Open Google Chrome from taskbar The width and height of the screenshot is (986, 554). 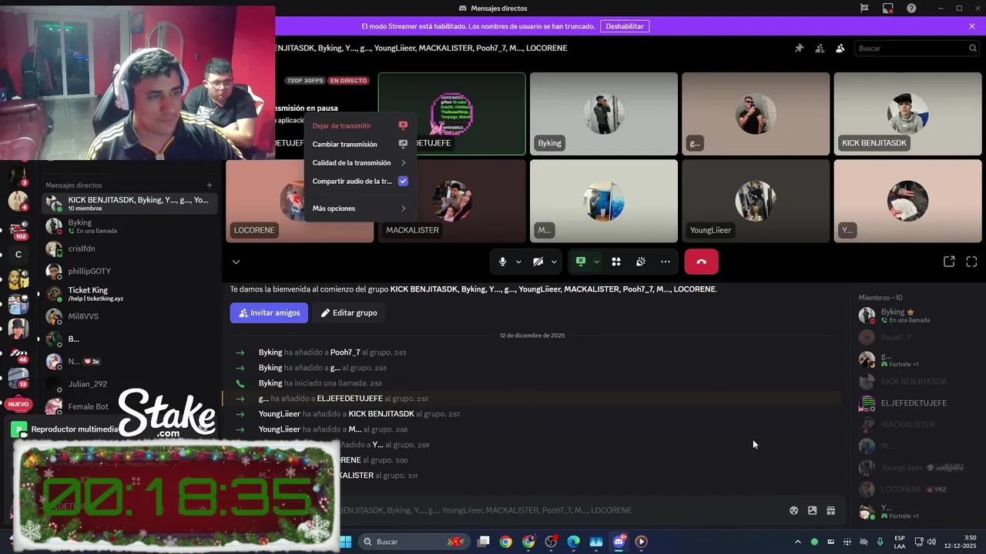tap(505, 542)
